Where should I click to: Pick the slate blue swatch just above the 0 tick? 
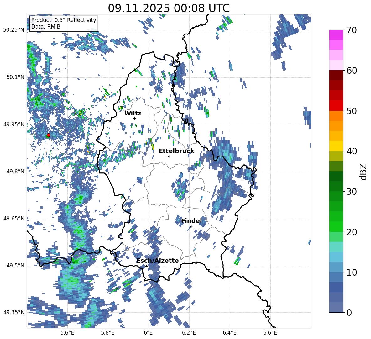click(x=336, y=308)
